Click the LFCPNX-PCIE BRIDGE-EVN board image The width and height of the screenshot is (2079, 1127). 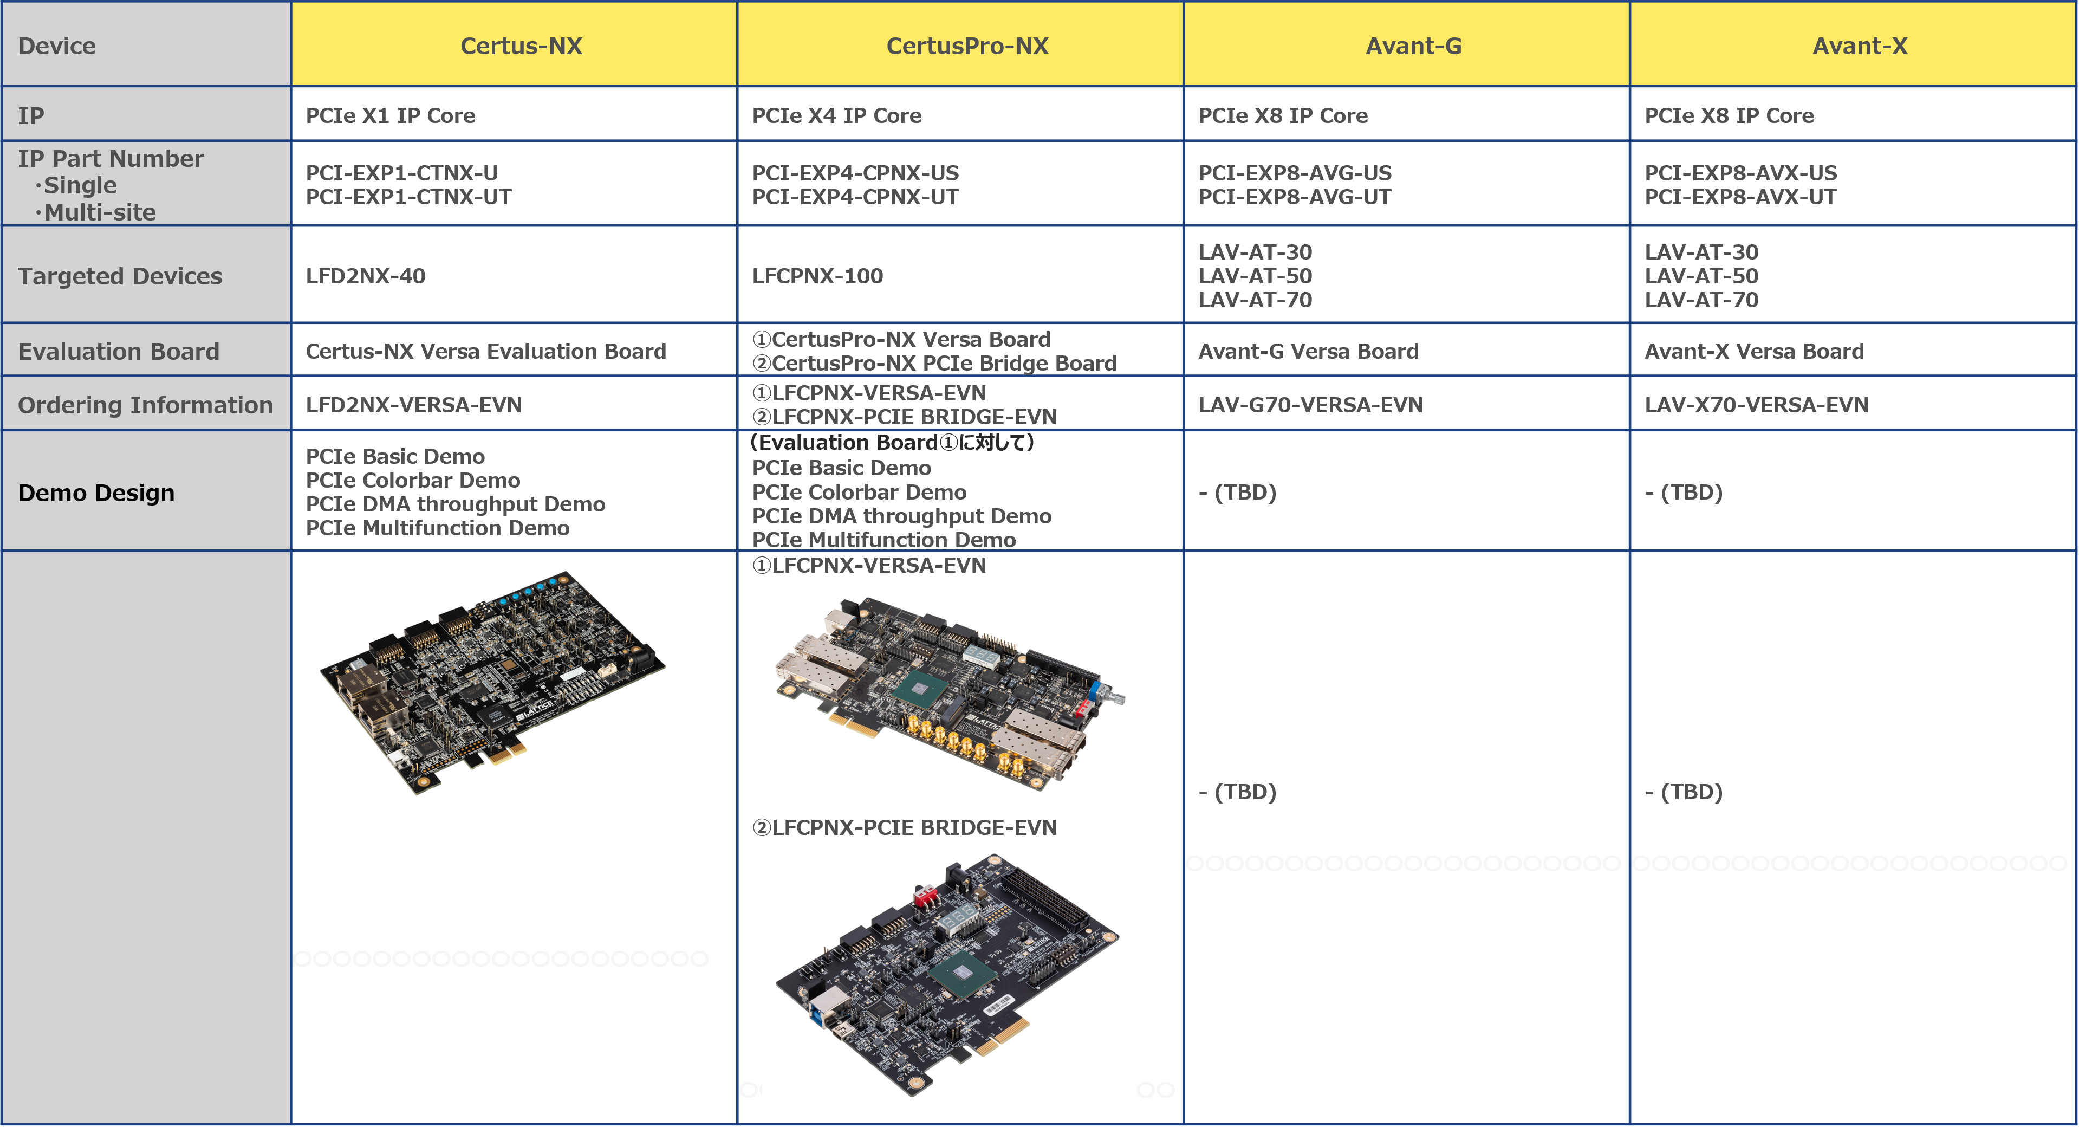coord(948,974)
